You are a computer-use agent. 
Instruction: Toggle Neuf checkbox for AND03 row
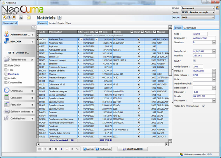(x=139, y=43)
